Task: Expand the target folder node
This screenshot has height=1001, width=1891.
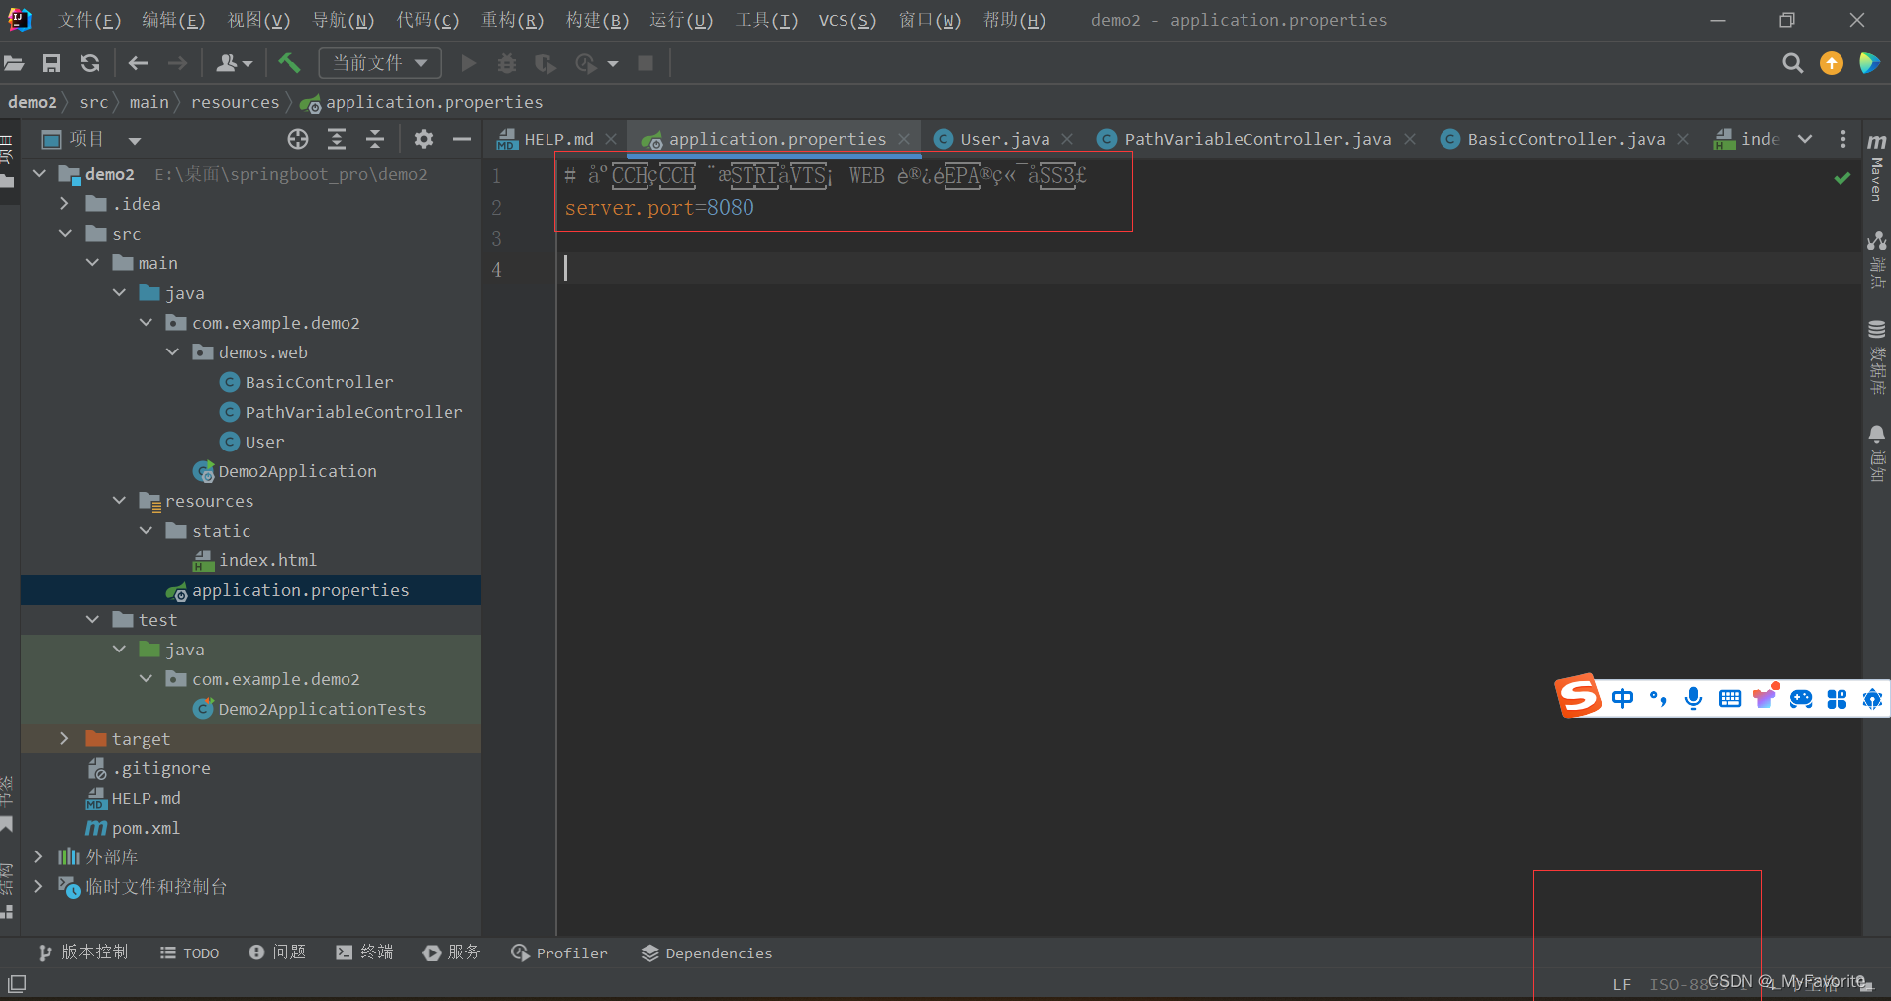Action: click(x=65, y=739)
